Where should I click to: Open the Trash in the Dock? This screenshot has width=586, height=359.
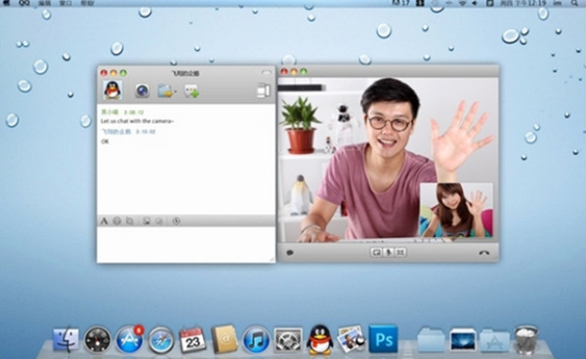[x=526, y=339]
